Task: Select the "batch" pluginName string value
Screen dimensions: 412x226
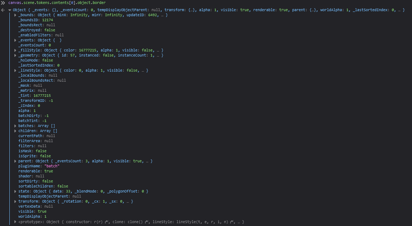Action: point(52,166)
